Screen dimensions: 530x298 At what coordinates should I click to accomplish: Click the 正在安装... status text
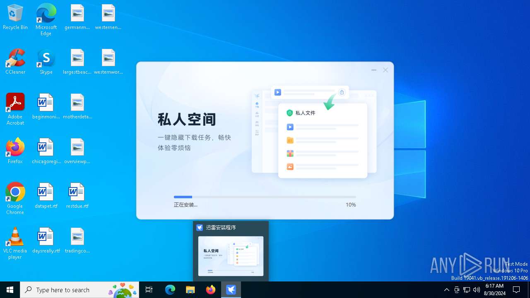click(185, 205)
